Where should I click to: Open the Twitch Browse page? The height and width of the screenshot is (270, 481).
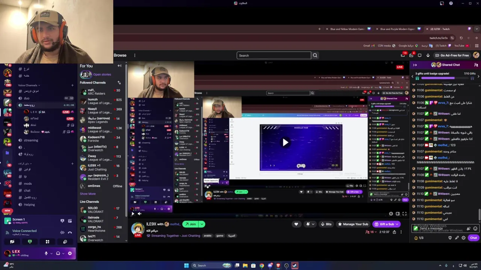click(120, 55)
